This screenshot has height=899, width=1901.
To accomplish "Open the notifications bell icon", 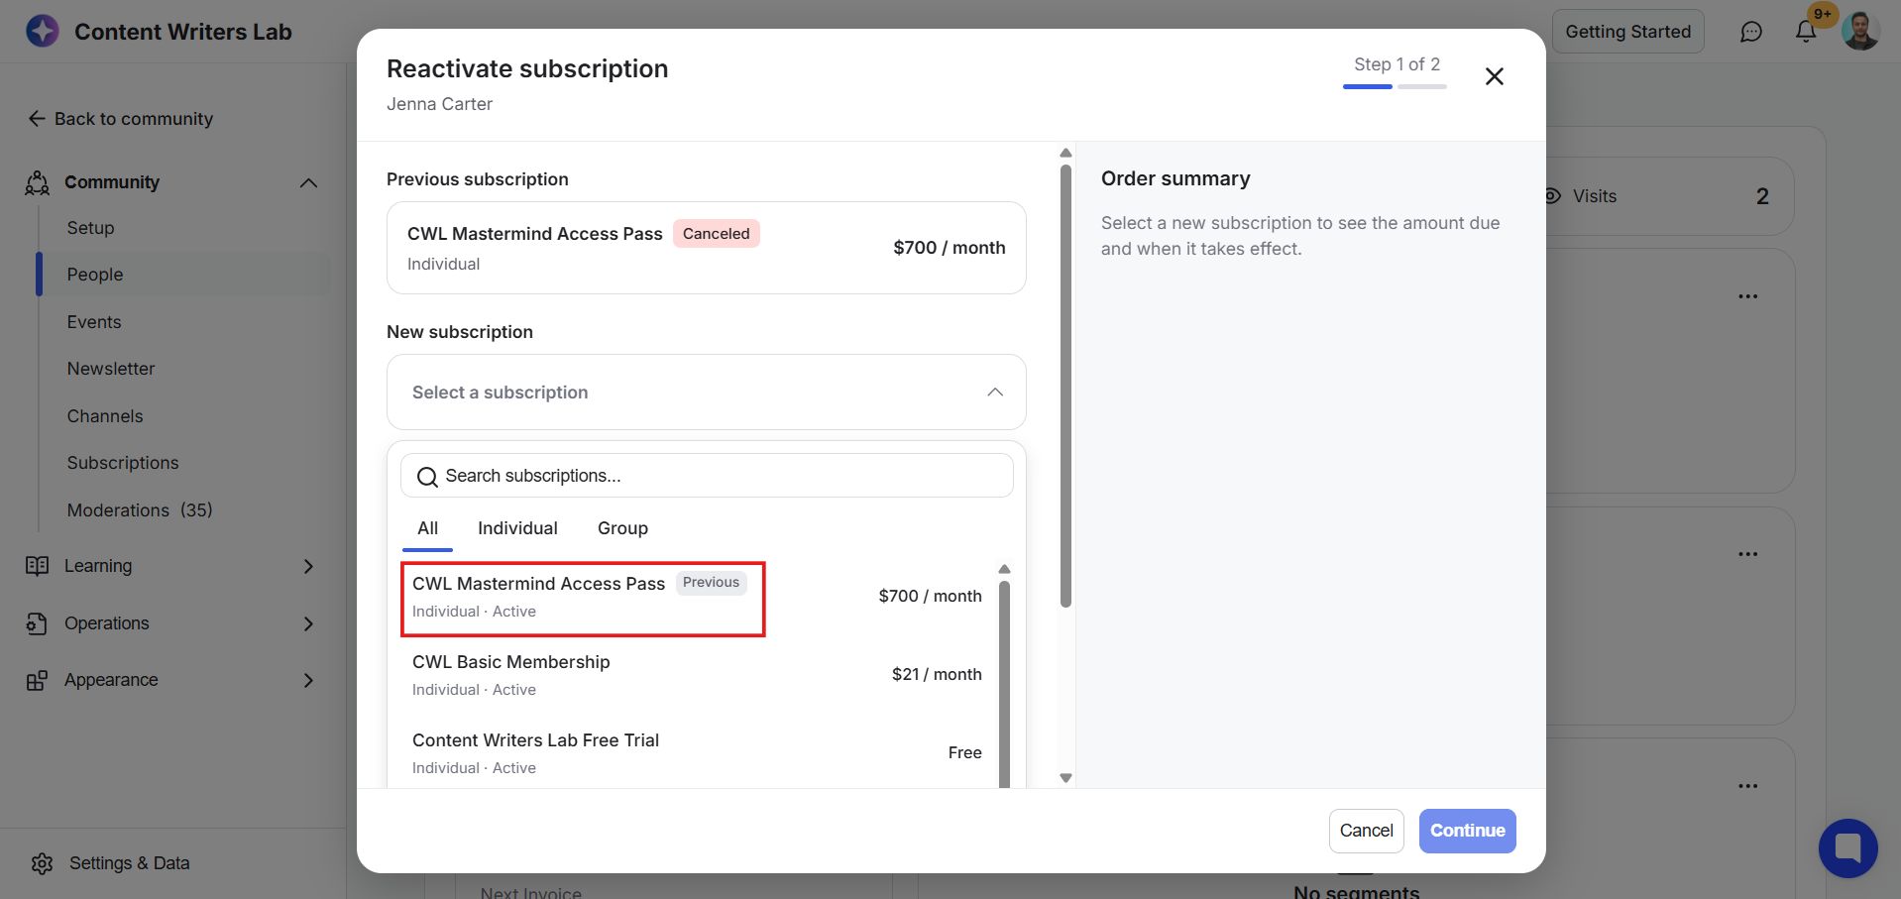I will (x=1806, y=32).
